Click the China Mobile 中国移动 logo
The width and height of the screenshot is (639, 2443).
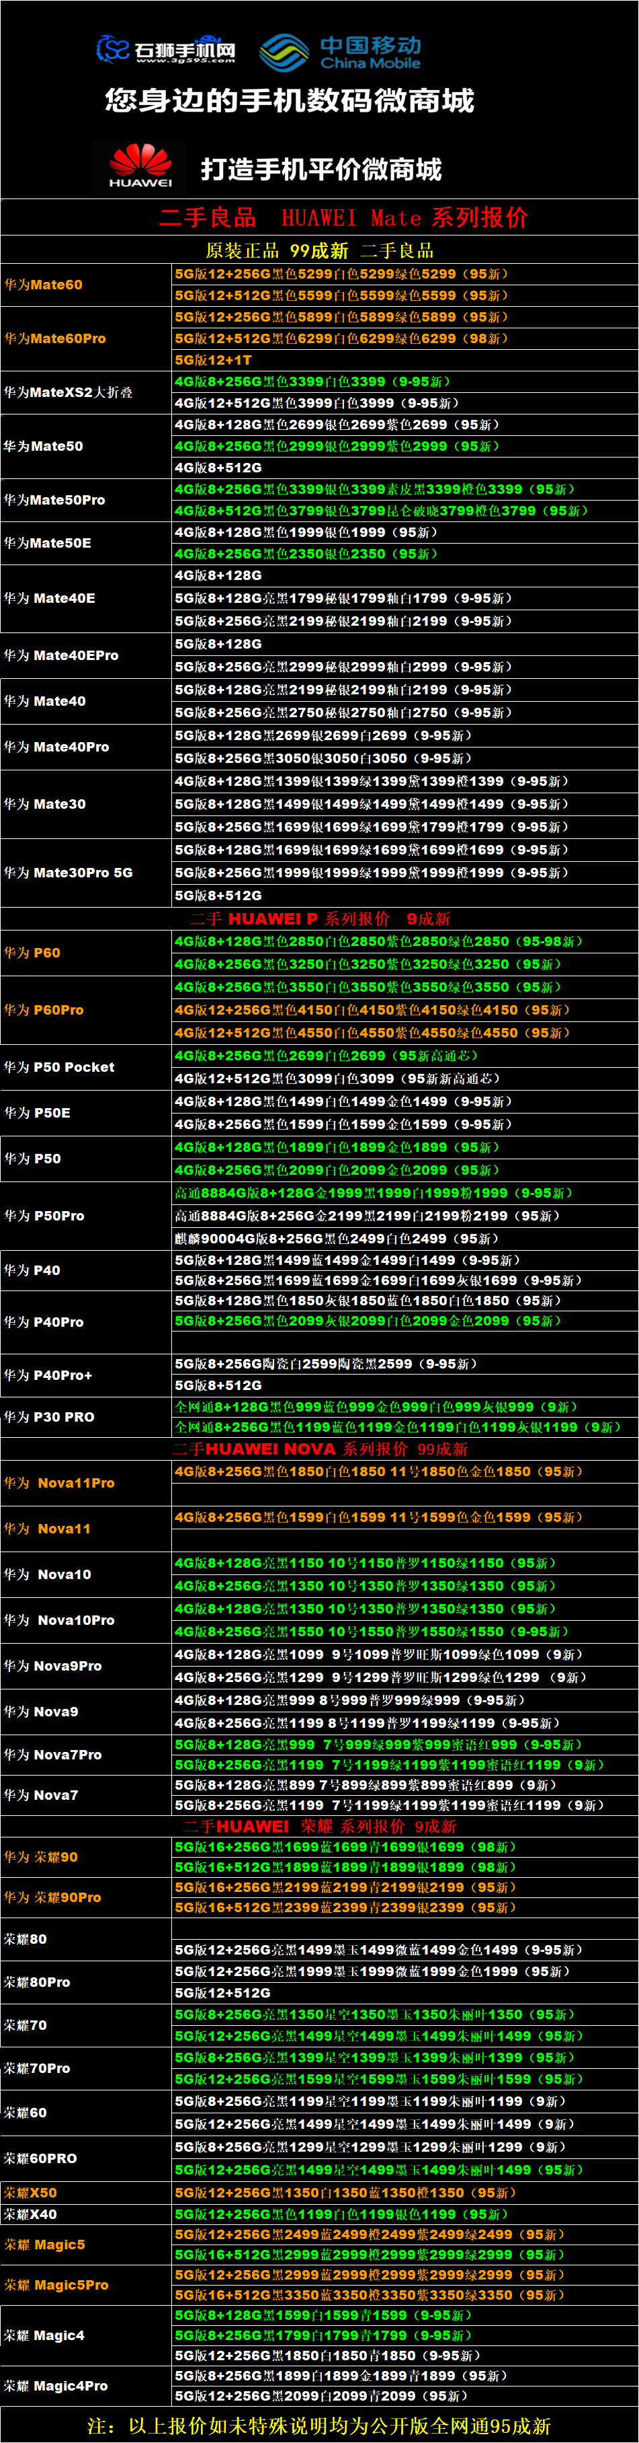pyautogui.click(x=340, y=52)
